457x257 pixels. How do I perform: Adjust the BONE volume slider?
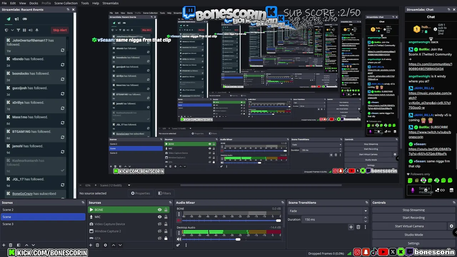click(x=232, y=221)
